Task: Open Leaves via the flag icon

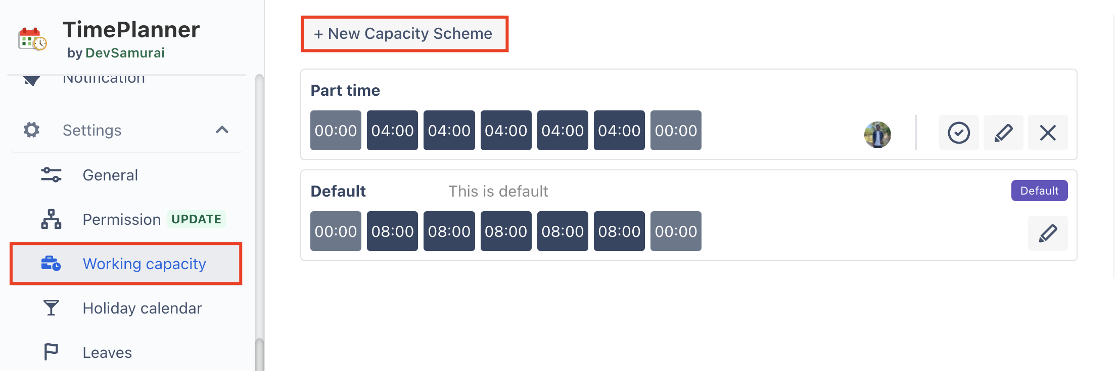Action: coord(51,352)
